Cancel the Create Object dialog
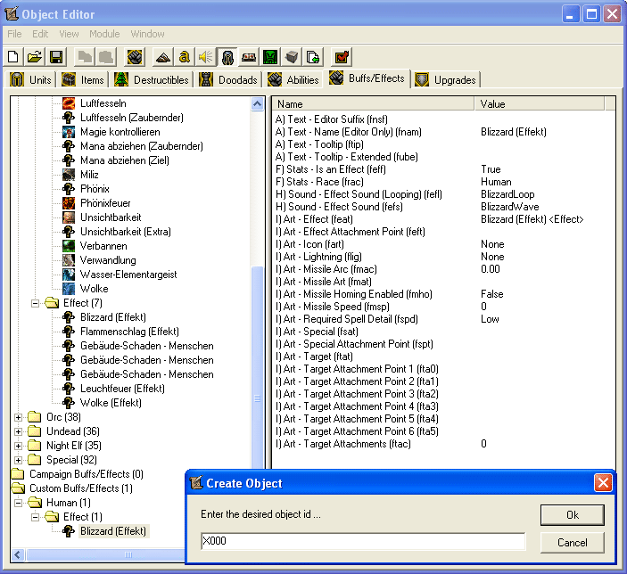The image size is (627, 574). 572,542
